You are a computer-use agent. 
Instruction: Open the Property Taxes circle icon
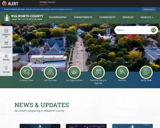point(26,72)
